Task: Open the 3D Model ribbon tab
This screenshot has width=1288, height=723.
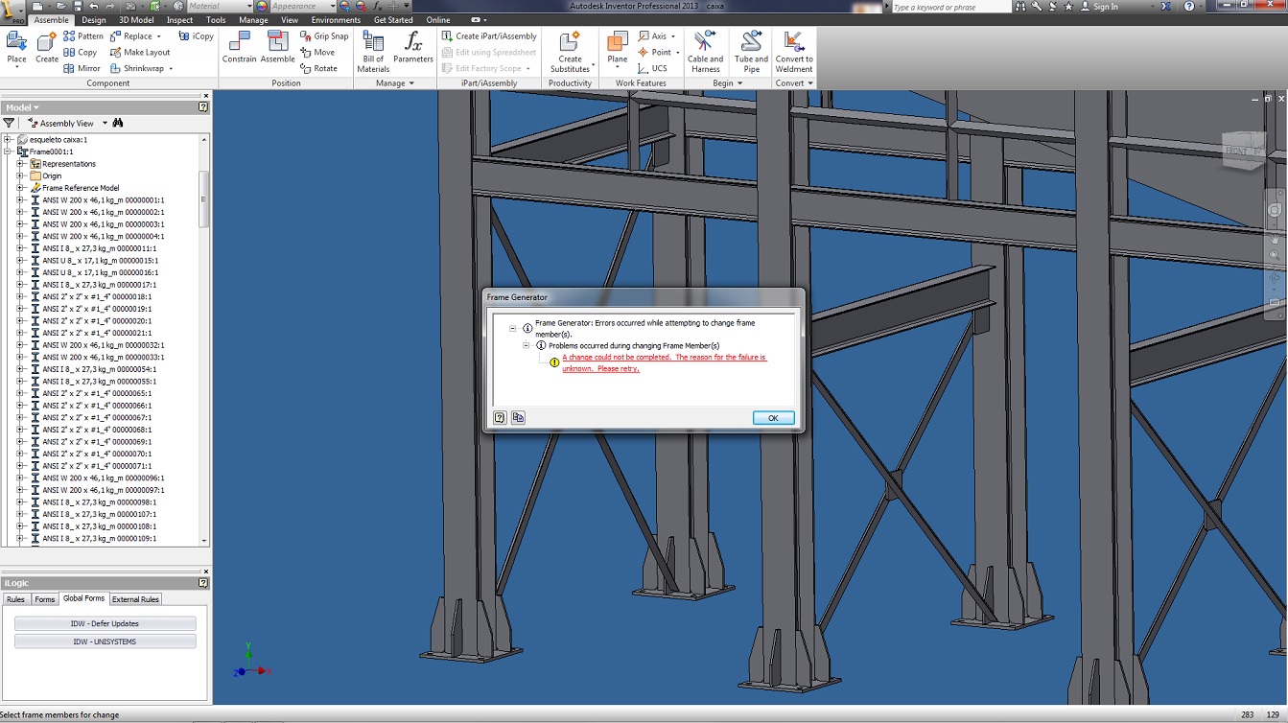Action: click(x=136, y=20)
